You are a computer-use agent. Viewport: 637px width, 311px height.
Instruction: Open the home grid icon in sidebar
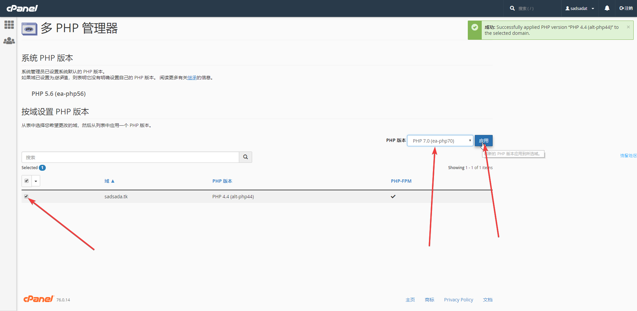click(9, 25)
